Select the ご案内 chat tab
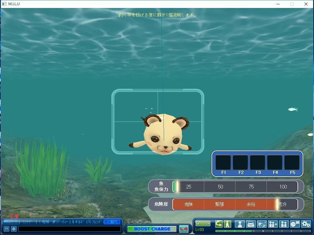The image size is (314, 235). 112,222
